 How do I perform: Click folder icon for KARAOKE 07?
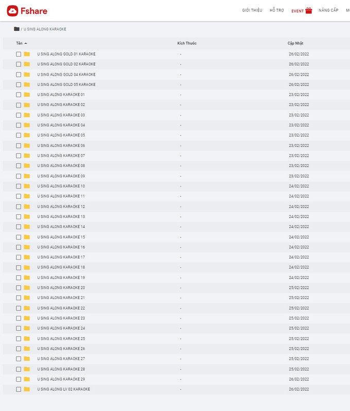tap(27, 156)
